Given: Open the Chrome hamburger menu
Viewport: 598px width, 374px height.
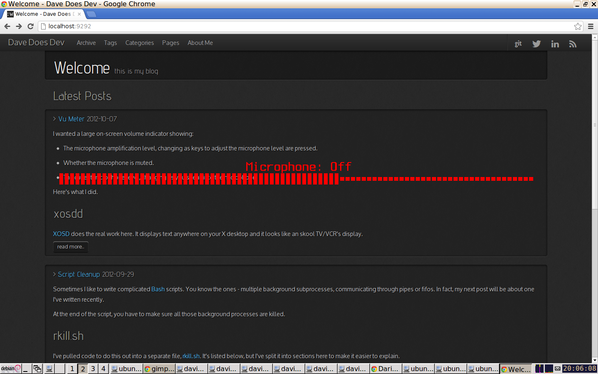Looking at the screenshot, I should (x=591, y=26).
